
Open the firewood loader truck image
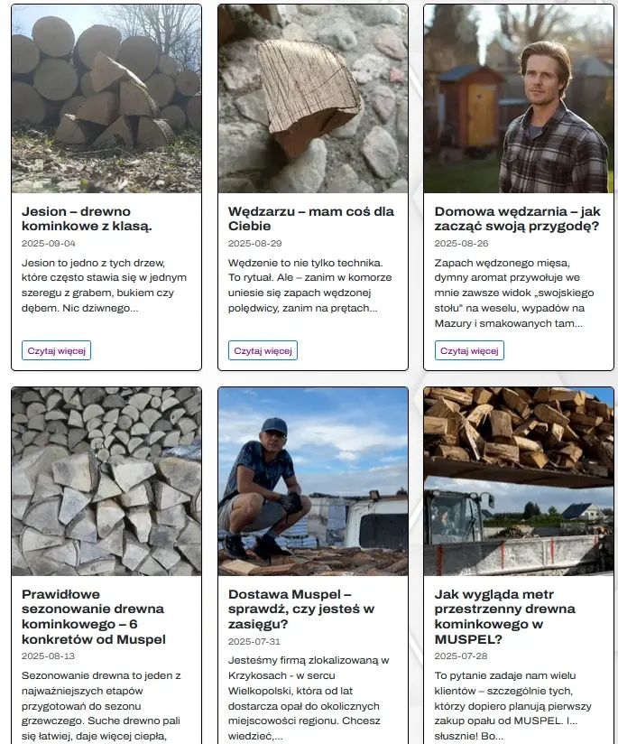coord(519,481)
